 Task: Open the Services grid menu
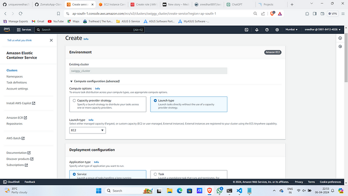tap(24, 30)
